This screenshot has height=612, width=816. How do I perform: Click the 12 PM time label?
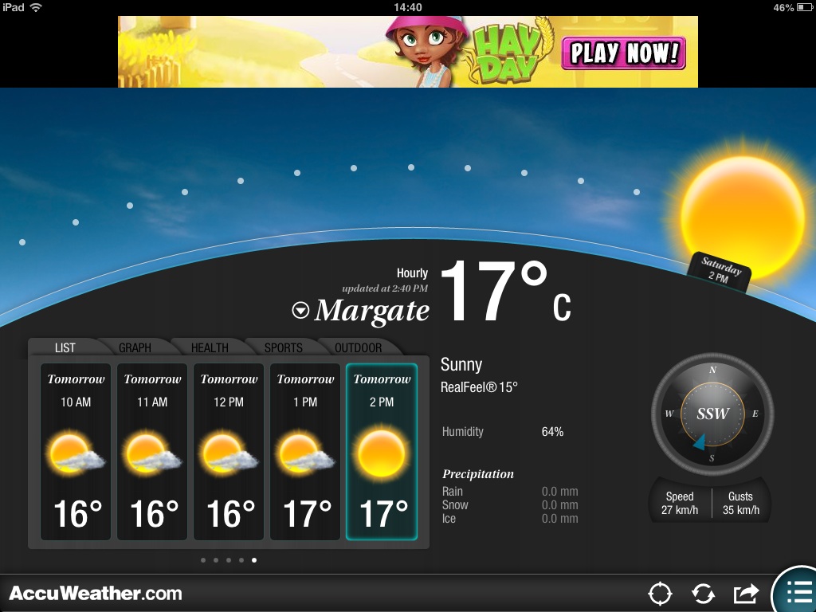229,402
